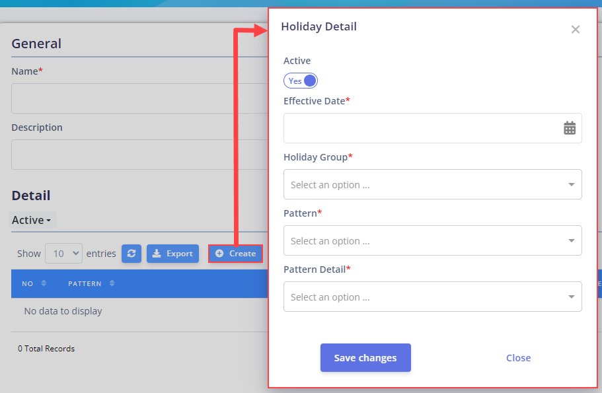
Task: Click Save changes
Action: coord(365,358)
